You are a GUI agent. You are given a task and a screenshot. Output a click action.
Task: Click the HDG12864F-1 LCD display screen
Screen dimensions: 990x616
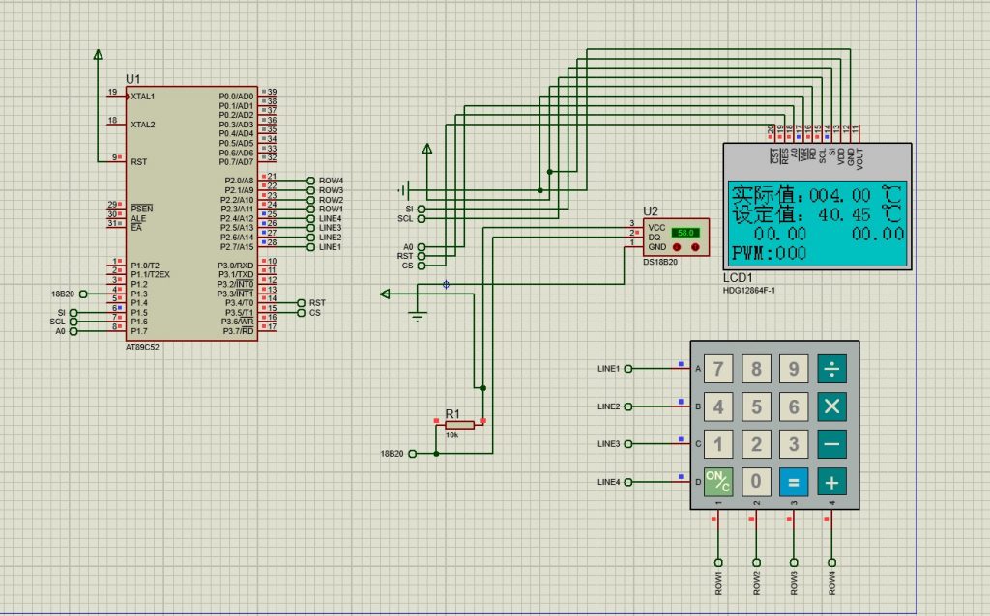[817, 223]
